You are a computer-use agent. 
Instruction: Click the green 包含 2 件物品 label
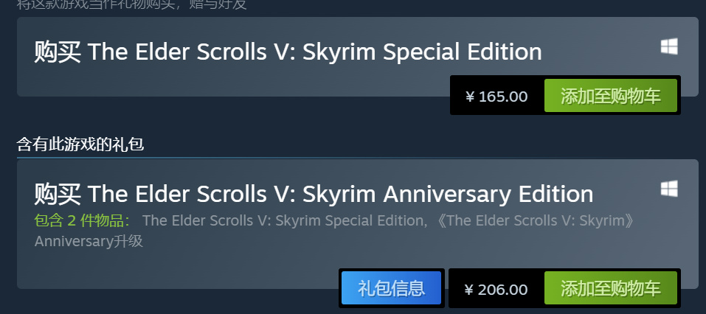tap(83, 221)
